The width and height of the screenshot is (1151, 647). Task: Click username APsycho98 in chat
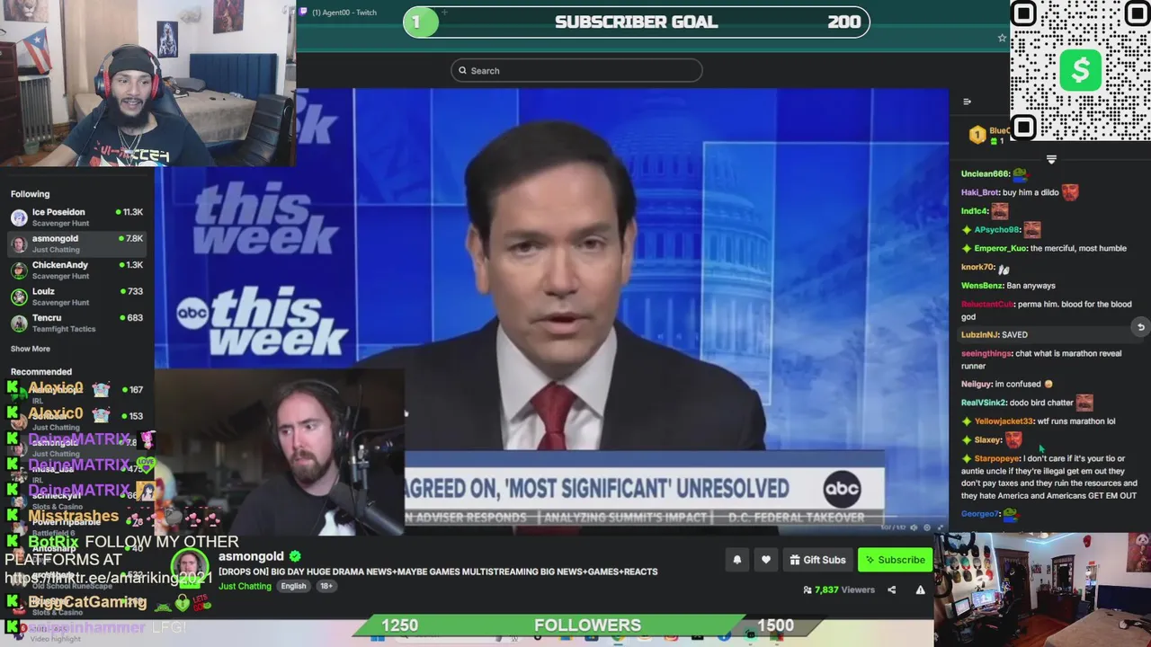coord(997,230)
